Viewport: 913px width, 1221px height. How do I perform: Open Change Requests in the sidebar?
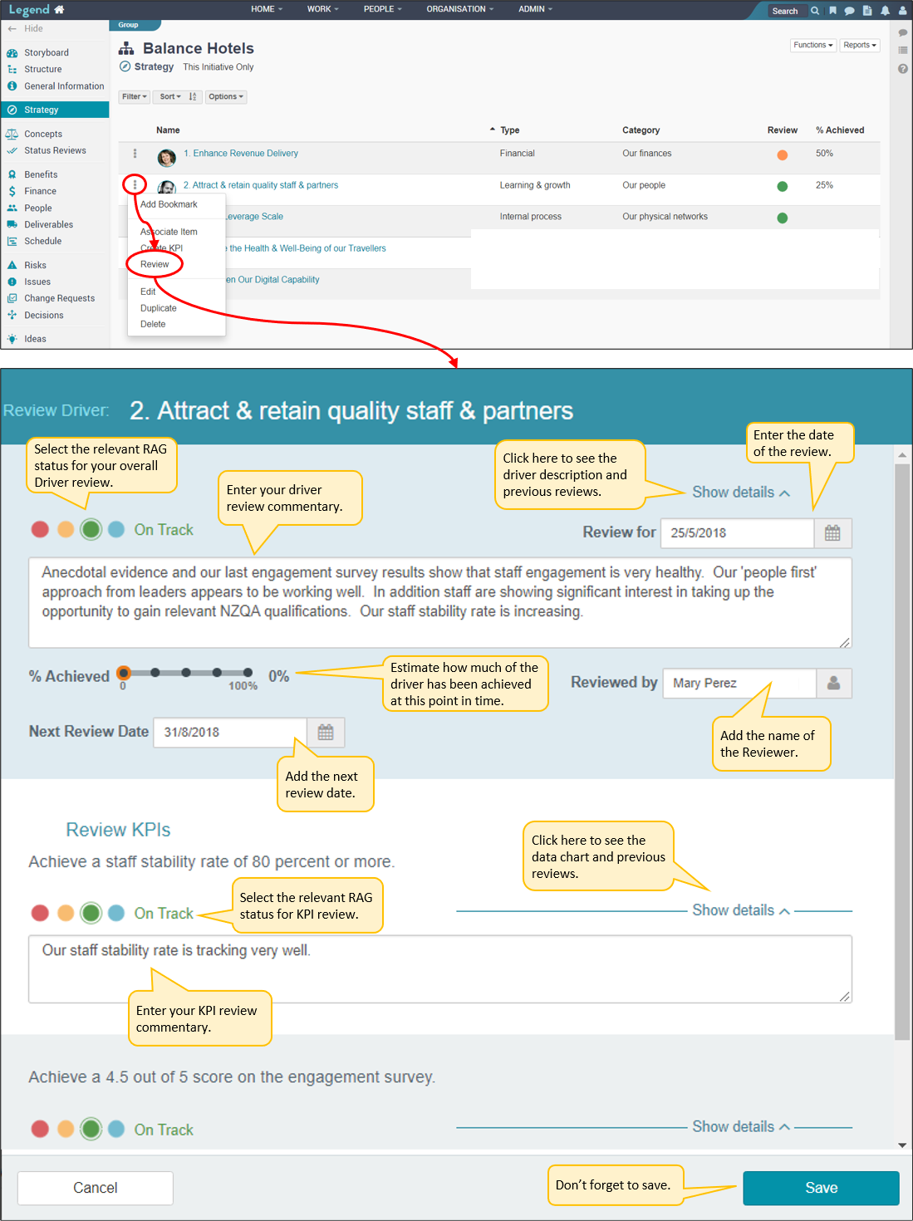pyautogui.click(x=59, y=299)
